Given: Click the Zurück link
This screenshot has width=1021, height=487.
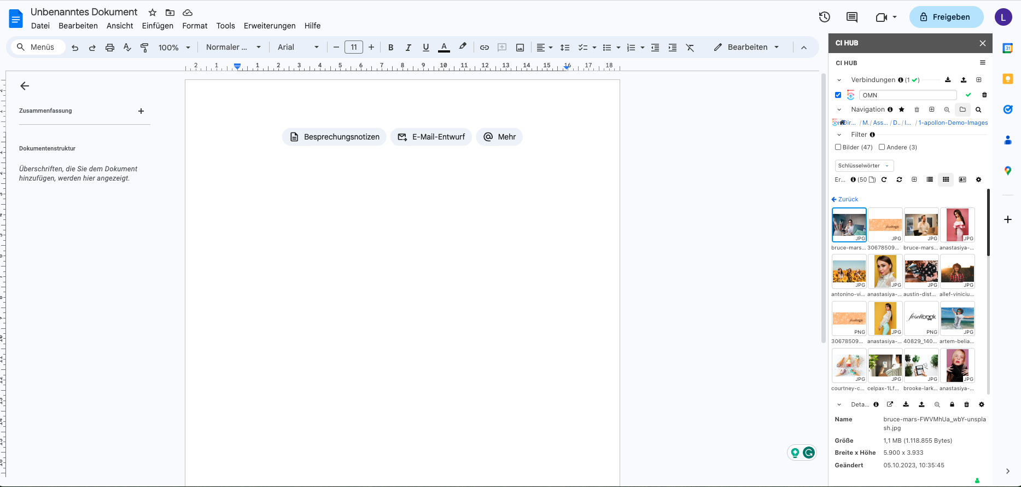Looking at the screenshot, I should [845, 199].
